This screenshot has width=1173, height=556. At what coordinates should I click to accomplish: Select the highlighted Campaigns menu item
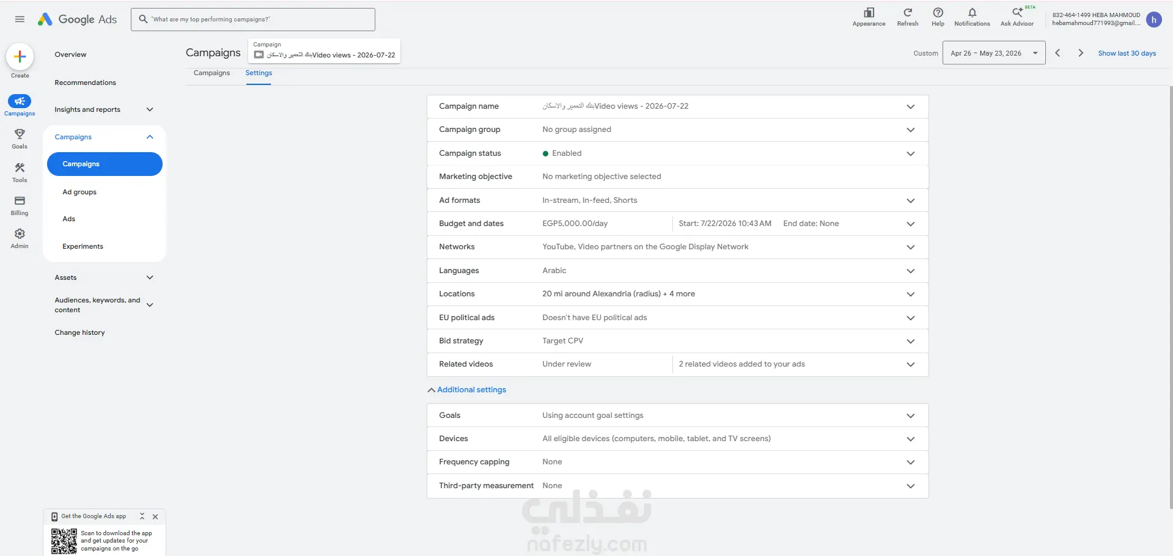coord(105,164)
